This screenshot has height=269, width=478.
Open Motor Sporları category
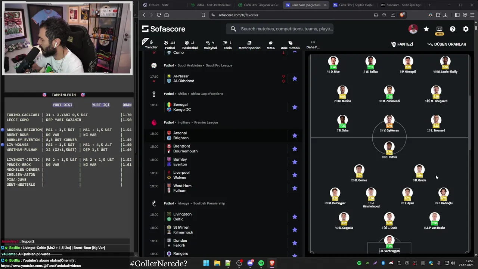249,45
